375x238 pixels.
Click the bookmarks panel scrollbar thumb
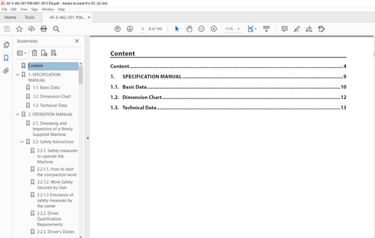click(x=80, y=75)
